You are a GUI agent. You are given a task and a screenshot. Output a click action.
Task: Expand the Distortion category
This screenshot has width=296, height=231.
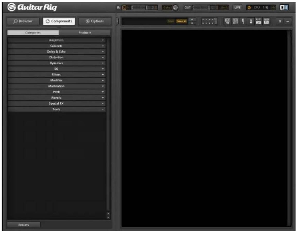[56, 57]
